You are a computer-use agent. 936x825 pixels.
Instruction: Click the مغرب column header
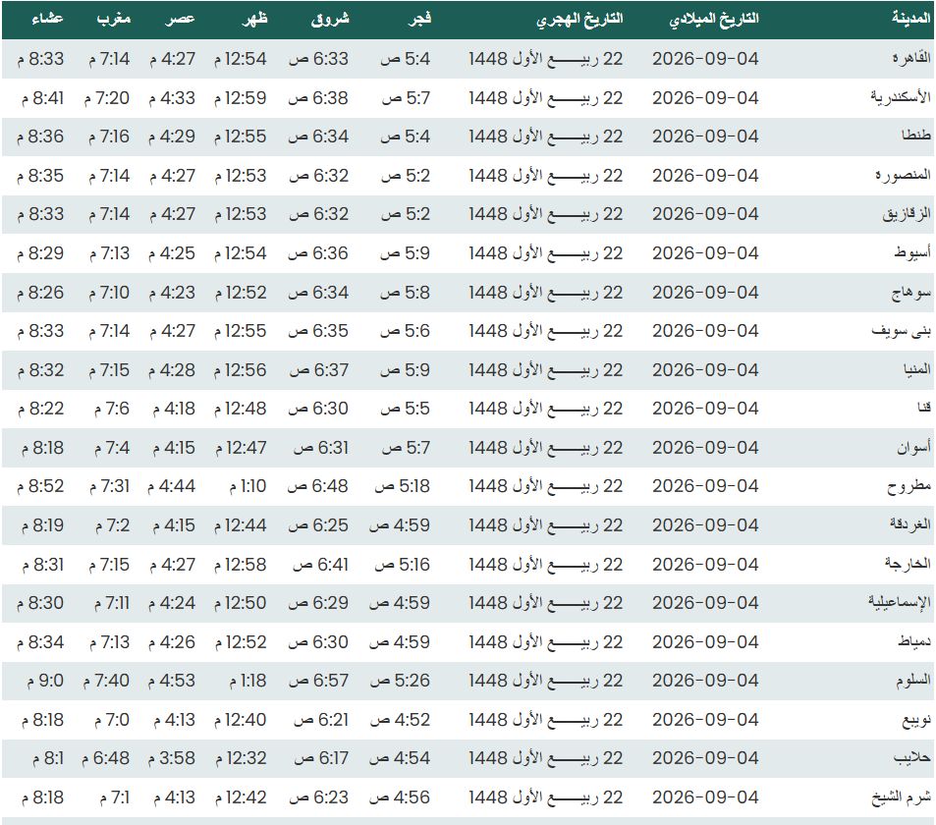113,19
